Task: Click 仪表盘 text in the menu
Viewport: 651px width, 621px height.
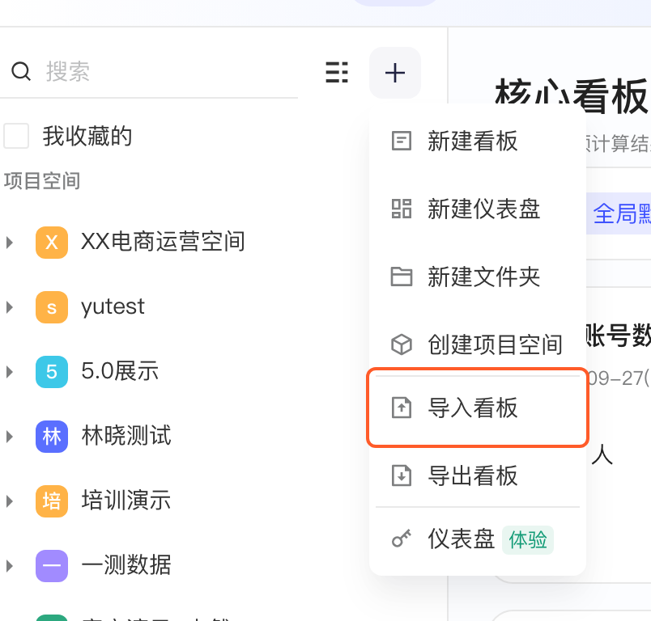Action: [x=462, y=539]
